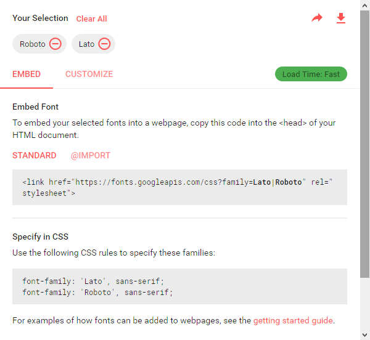This screenshot has height=340, width=370.
Task: Click the Load Time: Fast badge
Action: pos(311,74)
